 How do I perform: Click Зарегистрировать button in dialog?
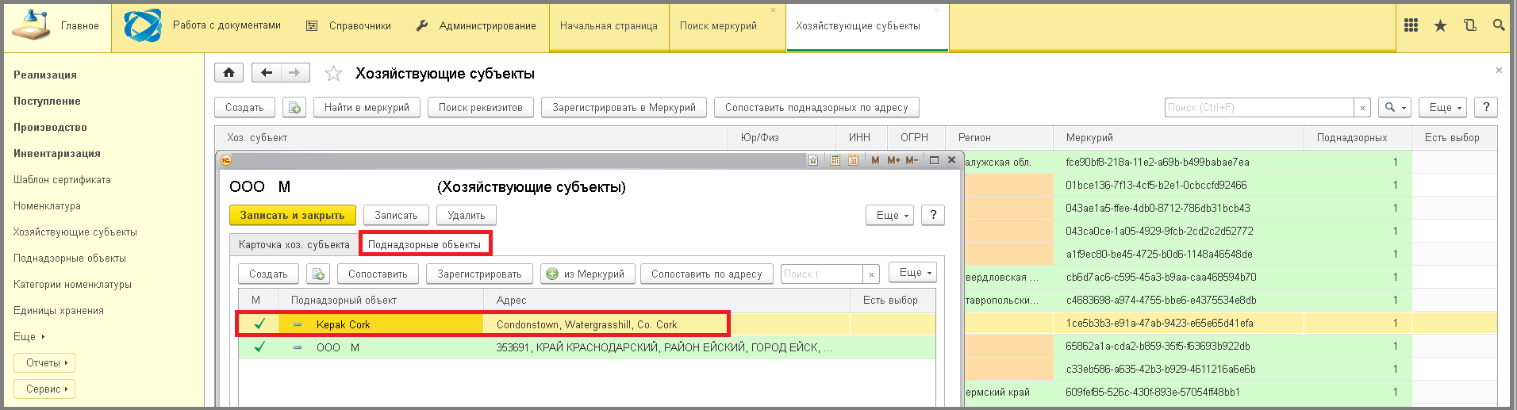pyautogui.click(x=479, y=274)
